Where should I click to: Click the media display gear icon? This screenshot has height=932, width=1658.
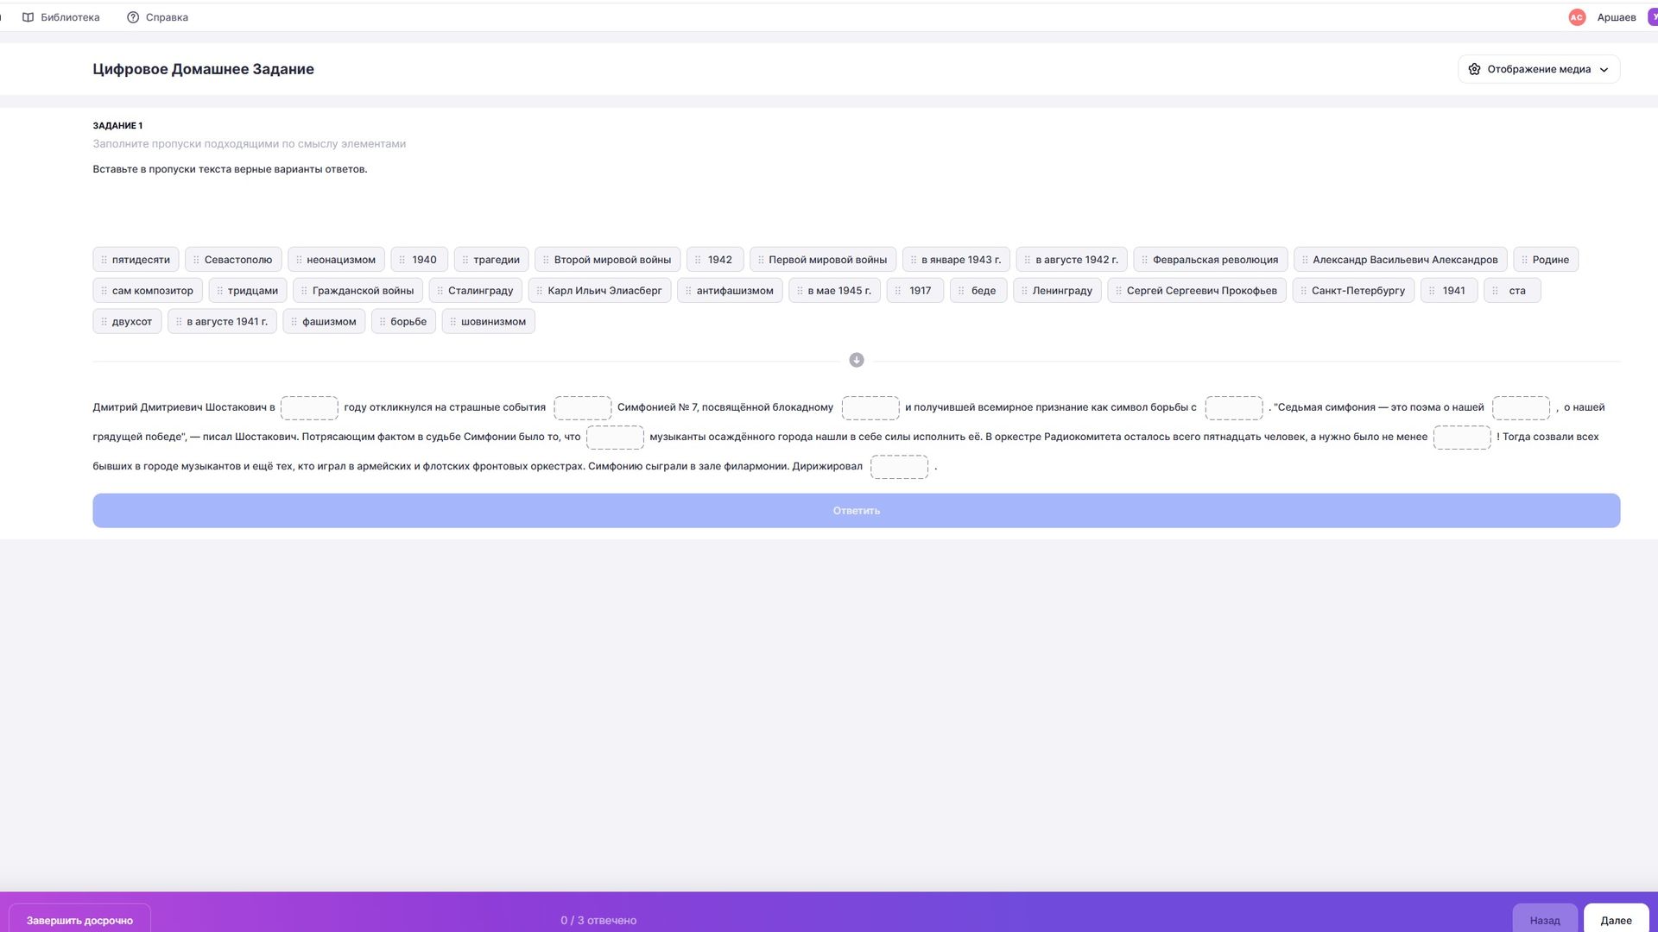pos(1474,69)
